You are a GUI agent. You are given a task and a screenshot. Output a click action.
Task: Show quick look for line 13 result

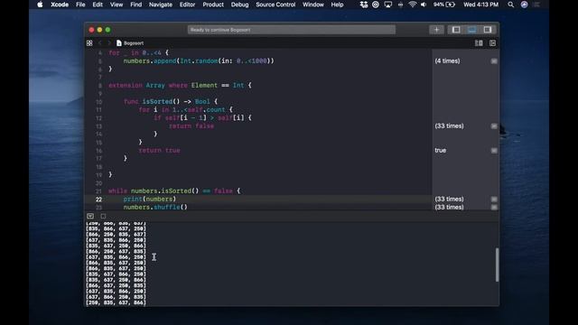point(494,126)
